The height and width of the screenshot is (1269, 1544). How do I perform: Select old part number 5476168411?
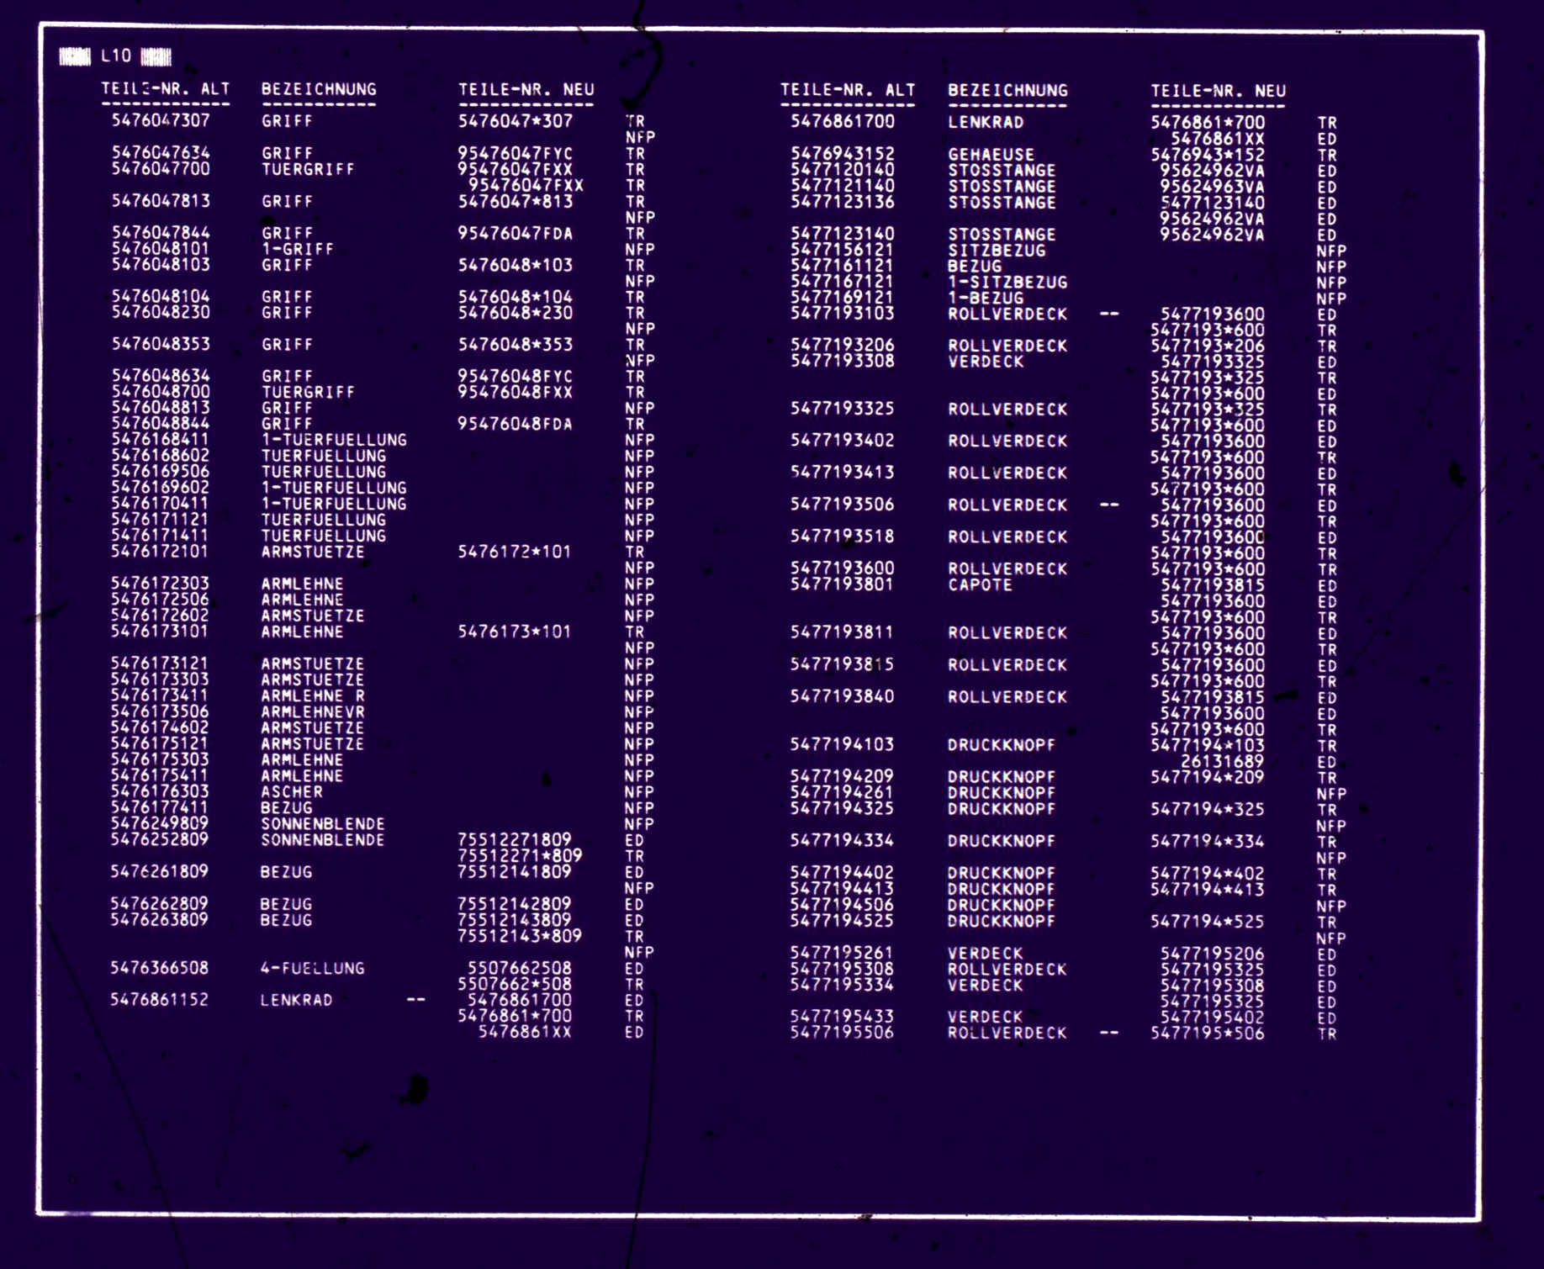[x=161, y=439]
